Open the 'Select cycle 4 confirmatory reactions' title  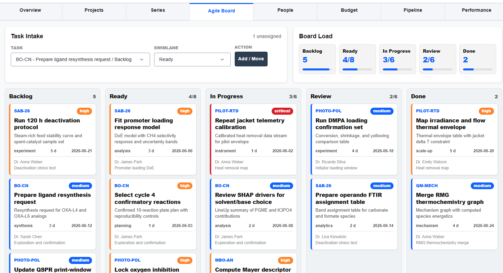(147, 199)
